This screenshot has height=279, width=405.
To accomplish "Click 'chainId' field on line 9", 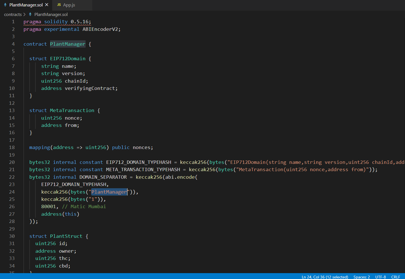I will pyautogui.click(x=75, y=81).
